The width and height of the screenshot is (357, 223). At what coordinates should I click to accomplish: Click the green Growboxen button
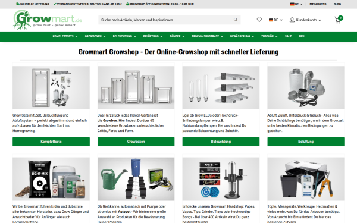[x=136, y=142]
